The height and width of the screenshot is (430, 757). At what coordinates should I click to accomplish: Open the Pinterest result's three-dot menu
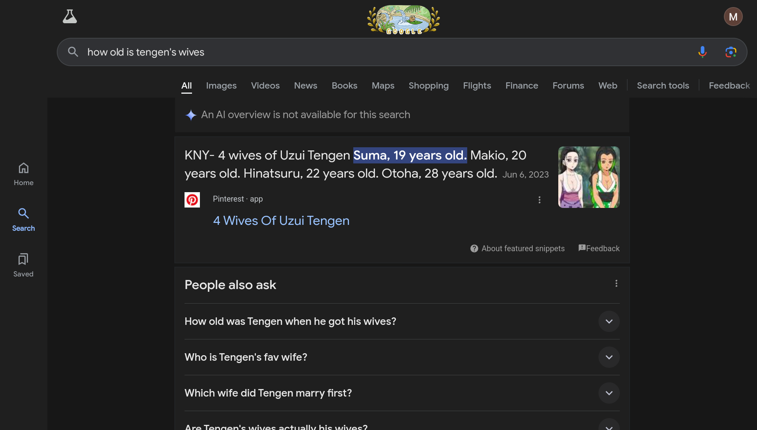[539, 200]
